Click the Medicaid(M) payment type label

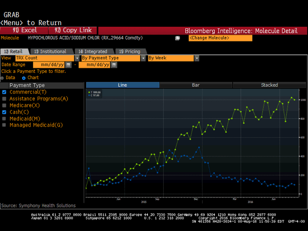click(x=25, y=119)
